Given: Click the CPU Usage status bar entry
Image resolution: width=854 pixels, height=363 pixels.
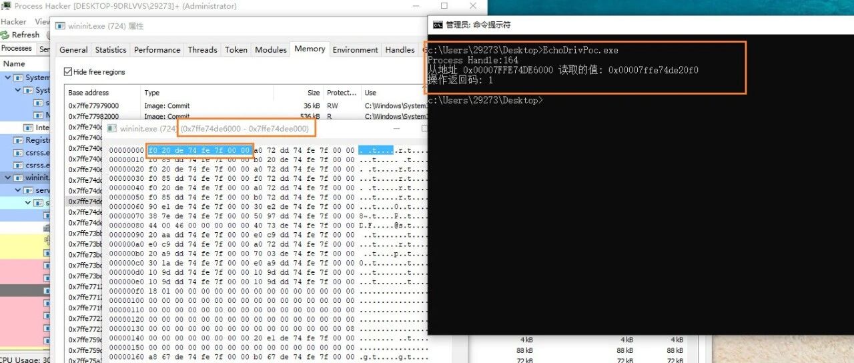Looking at the screenshot, I should coord(24,360).
